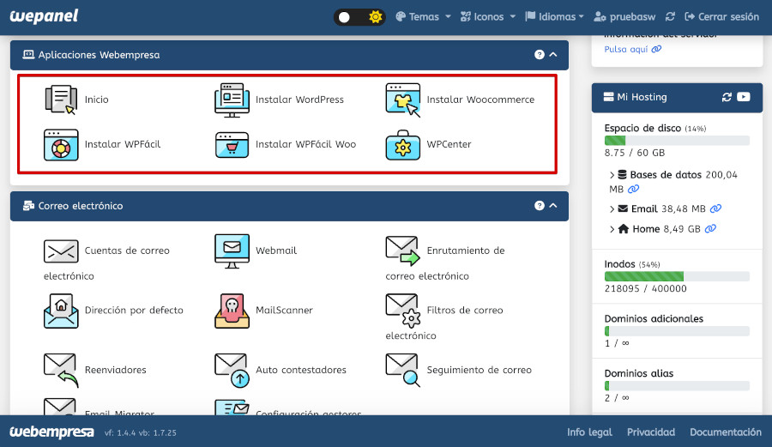
Task: Open the Privacidad footer link
Action: click(651, 432)
